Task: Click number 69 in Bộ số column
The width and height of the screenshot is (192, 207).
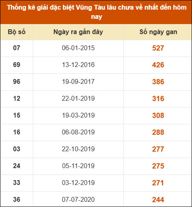Action: pos(16,65)
